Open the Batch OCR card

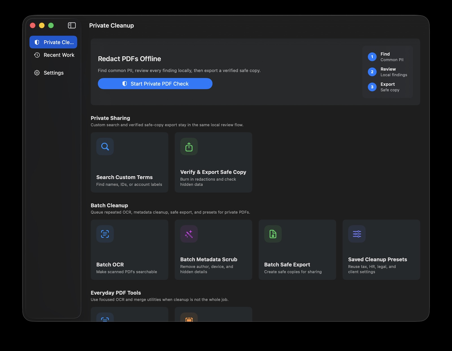pyautogui.click(x=129, y=250)
